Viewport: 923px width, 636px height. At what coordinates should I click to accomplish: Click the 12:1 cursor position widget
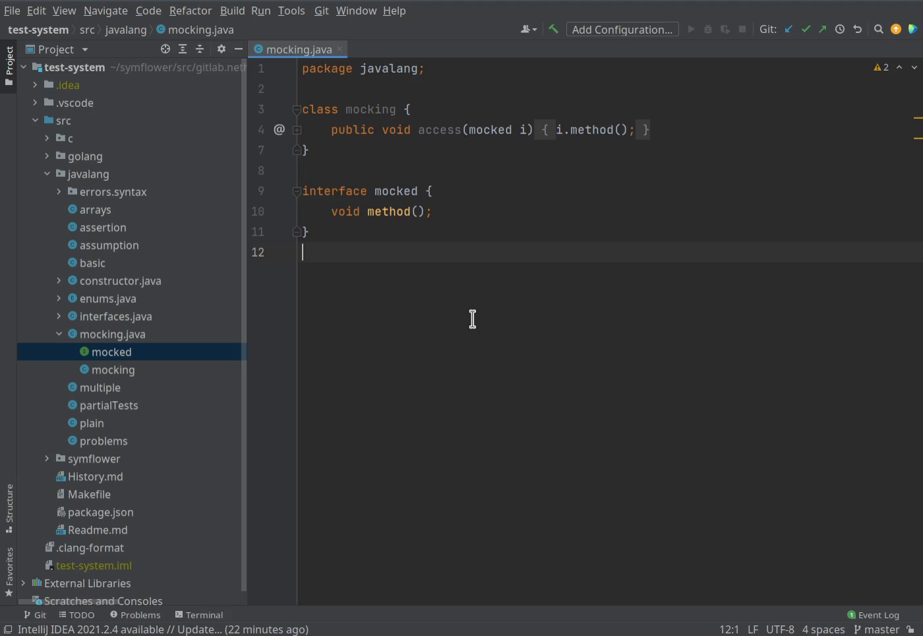[x=729, y=629]
